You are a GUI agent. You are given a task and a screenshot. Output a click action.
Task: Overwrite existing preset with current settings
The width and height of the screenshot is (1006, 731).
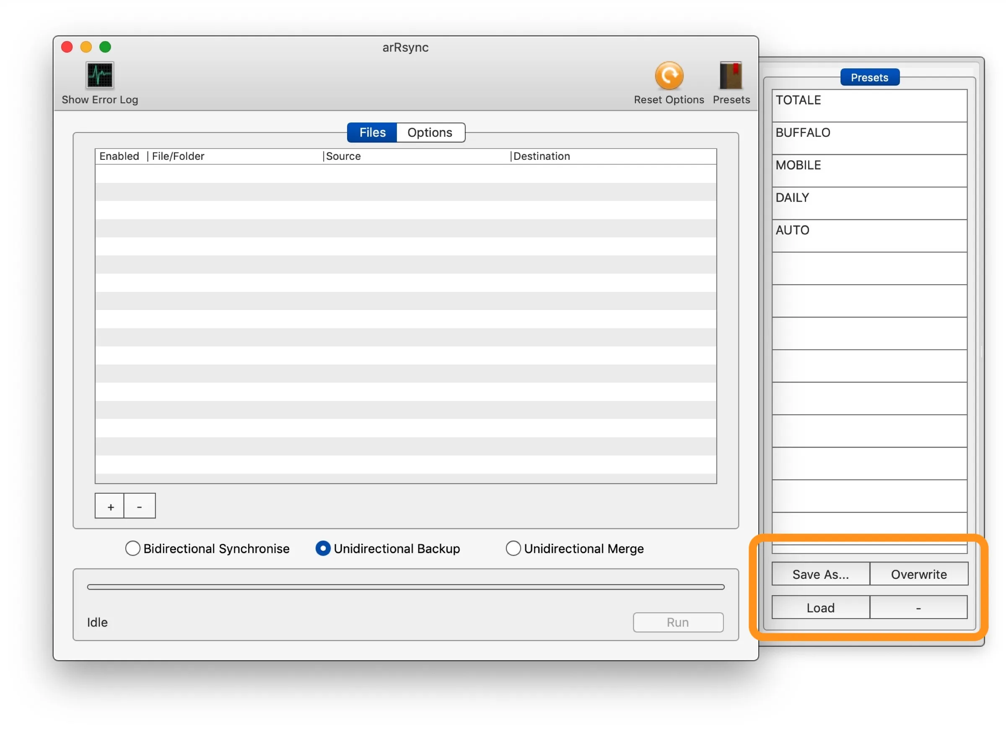pos(918,574)
